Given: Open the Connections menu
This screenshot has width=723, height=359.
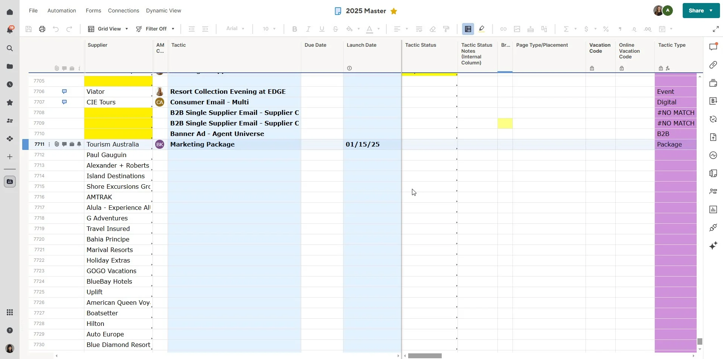Looking at the screenshot, I should 124,11.
